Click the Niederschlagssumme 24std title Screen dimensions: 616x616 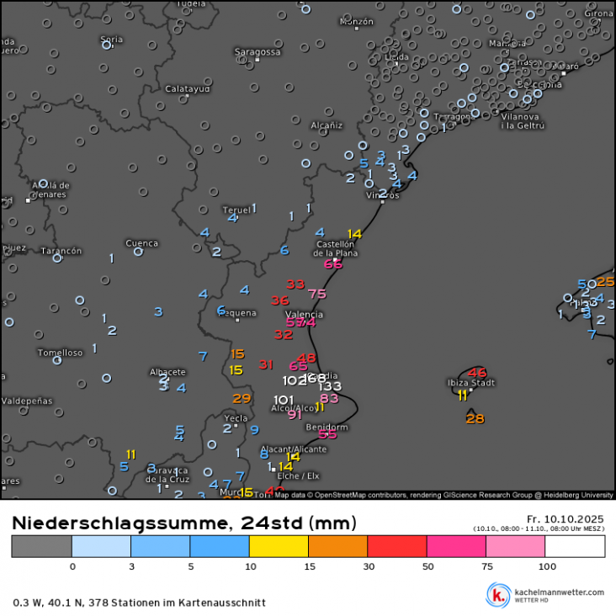(183, 523)
